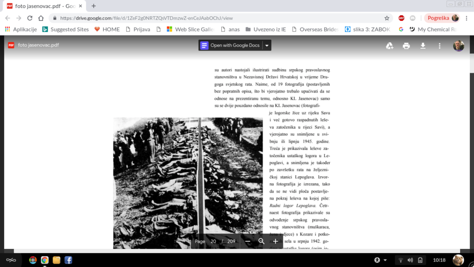Bookmark this page with the star icon
The width and height of the screenshot is (474, 267).
pyautogui.click(x=387, y=18)
